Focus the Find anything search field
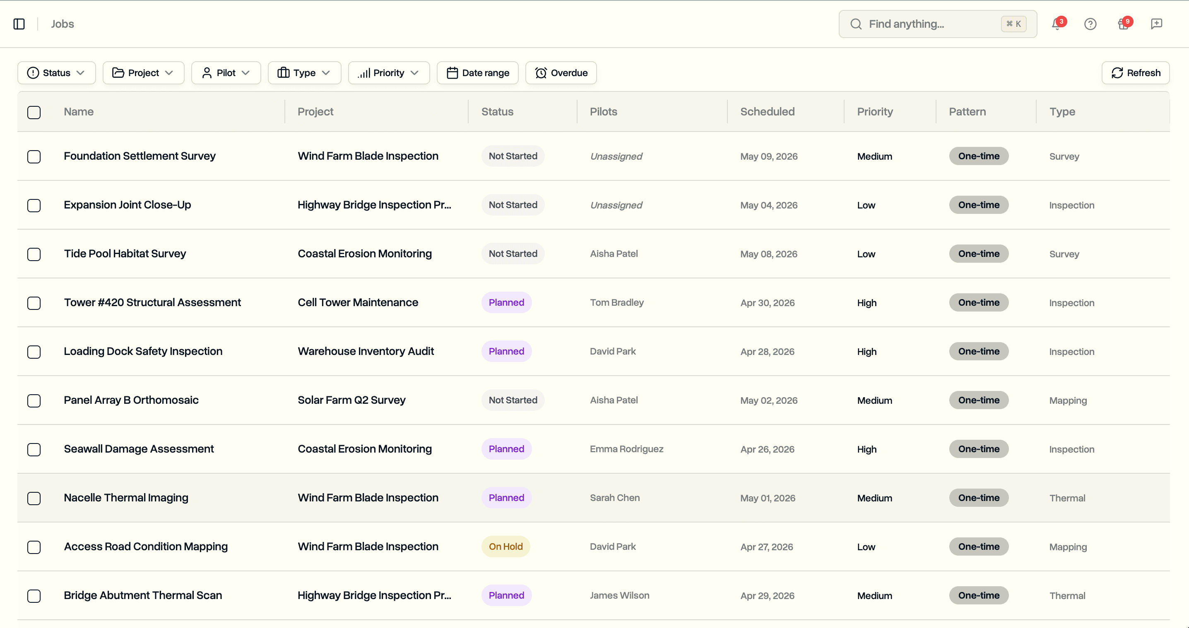This screenshot has width=1189, height=628. click(x=928, y=24)
